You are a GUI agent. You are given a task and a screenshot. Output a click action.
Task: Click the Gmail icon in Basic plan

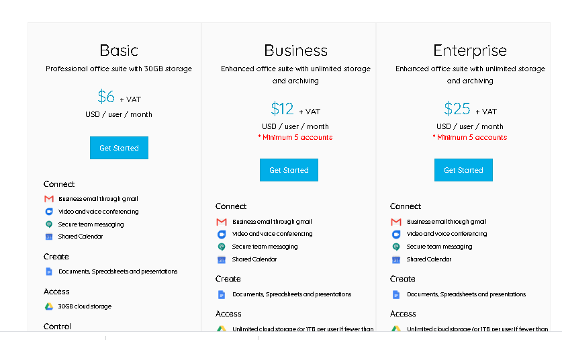pyautogui.click(x=49, y=199)
